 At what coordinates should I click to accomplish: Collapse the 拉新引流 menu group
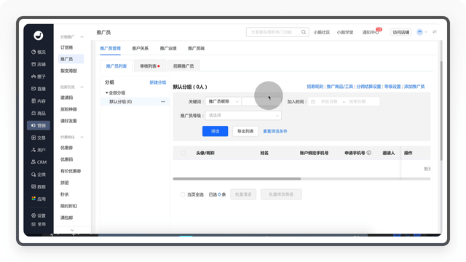click(82, 87)
